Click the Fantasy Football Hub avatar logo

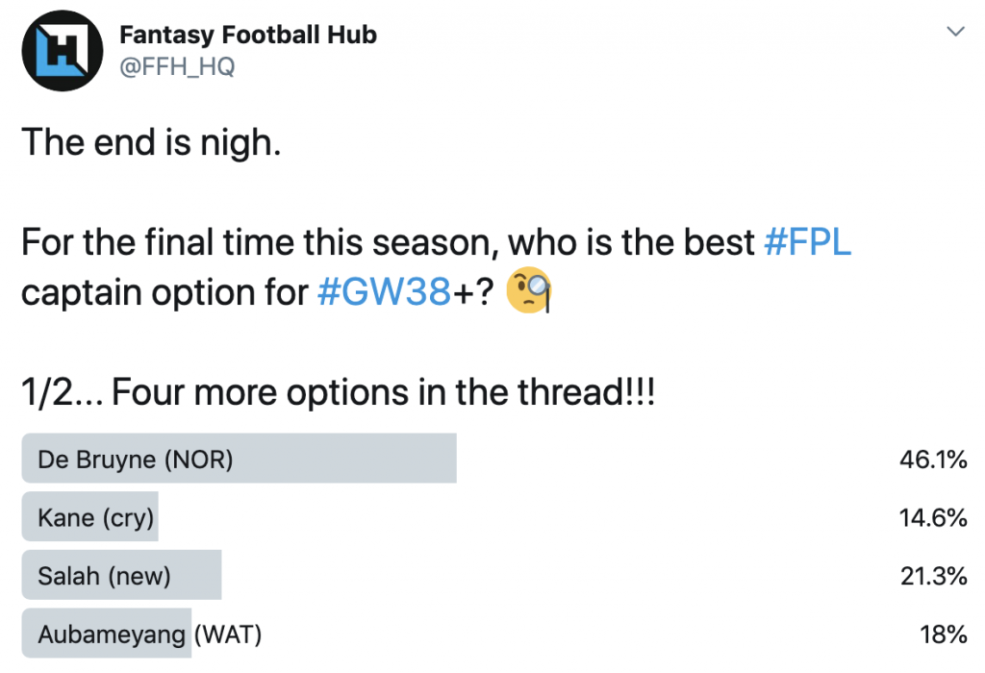tap(63, 50)
